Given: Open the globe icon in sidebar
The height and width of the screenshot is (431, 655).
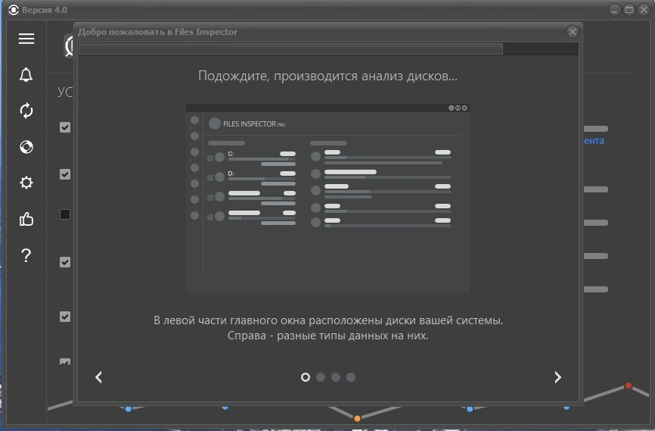Looking at the screenshot, I should (26, 147).
